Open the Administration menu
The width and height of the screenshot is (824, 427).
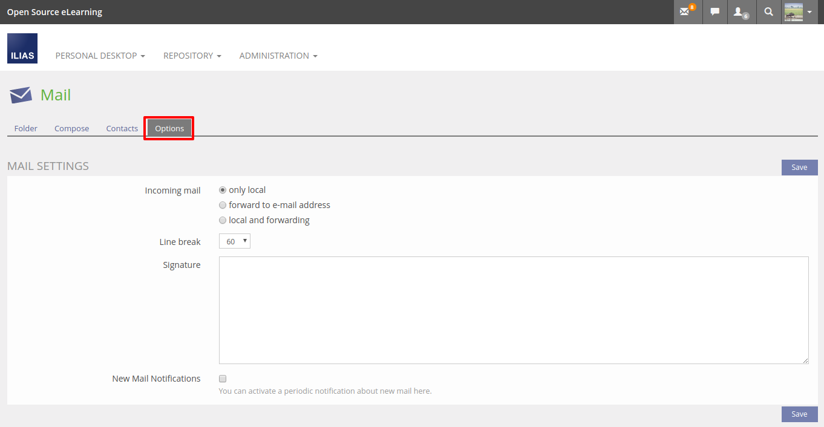pos(278,56)
